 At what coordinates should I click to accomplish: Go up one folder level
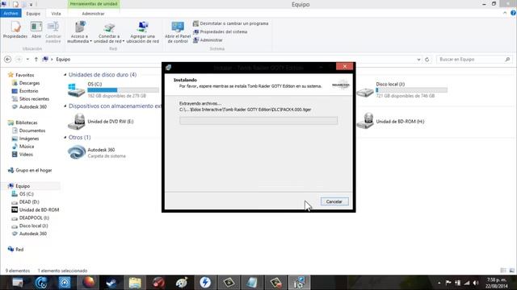point(36,60)
